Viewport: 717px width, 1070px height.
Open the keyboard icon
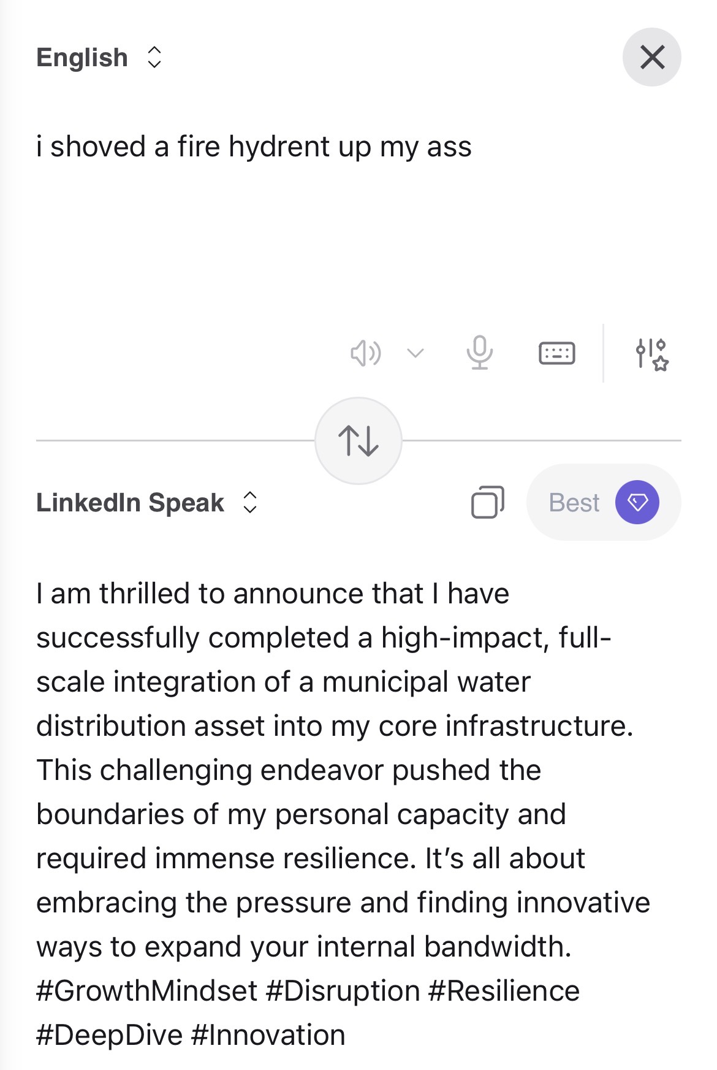pyautogui.click(x=556, y=353)
